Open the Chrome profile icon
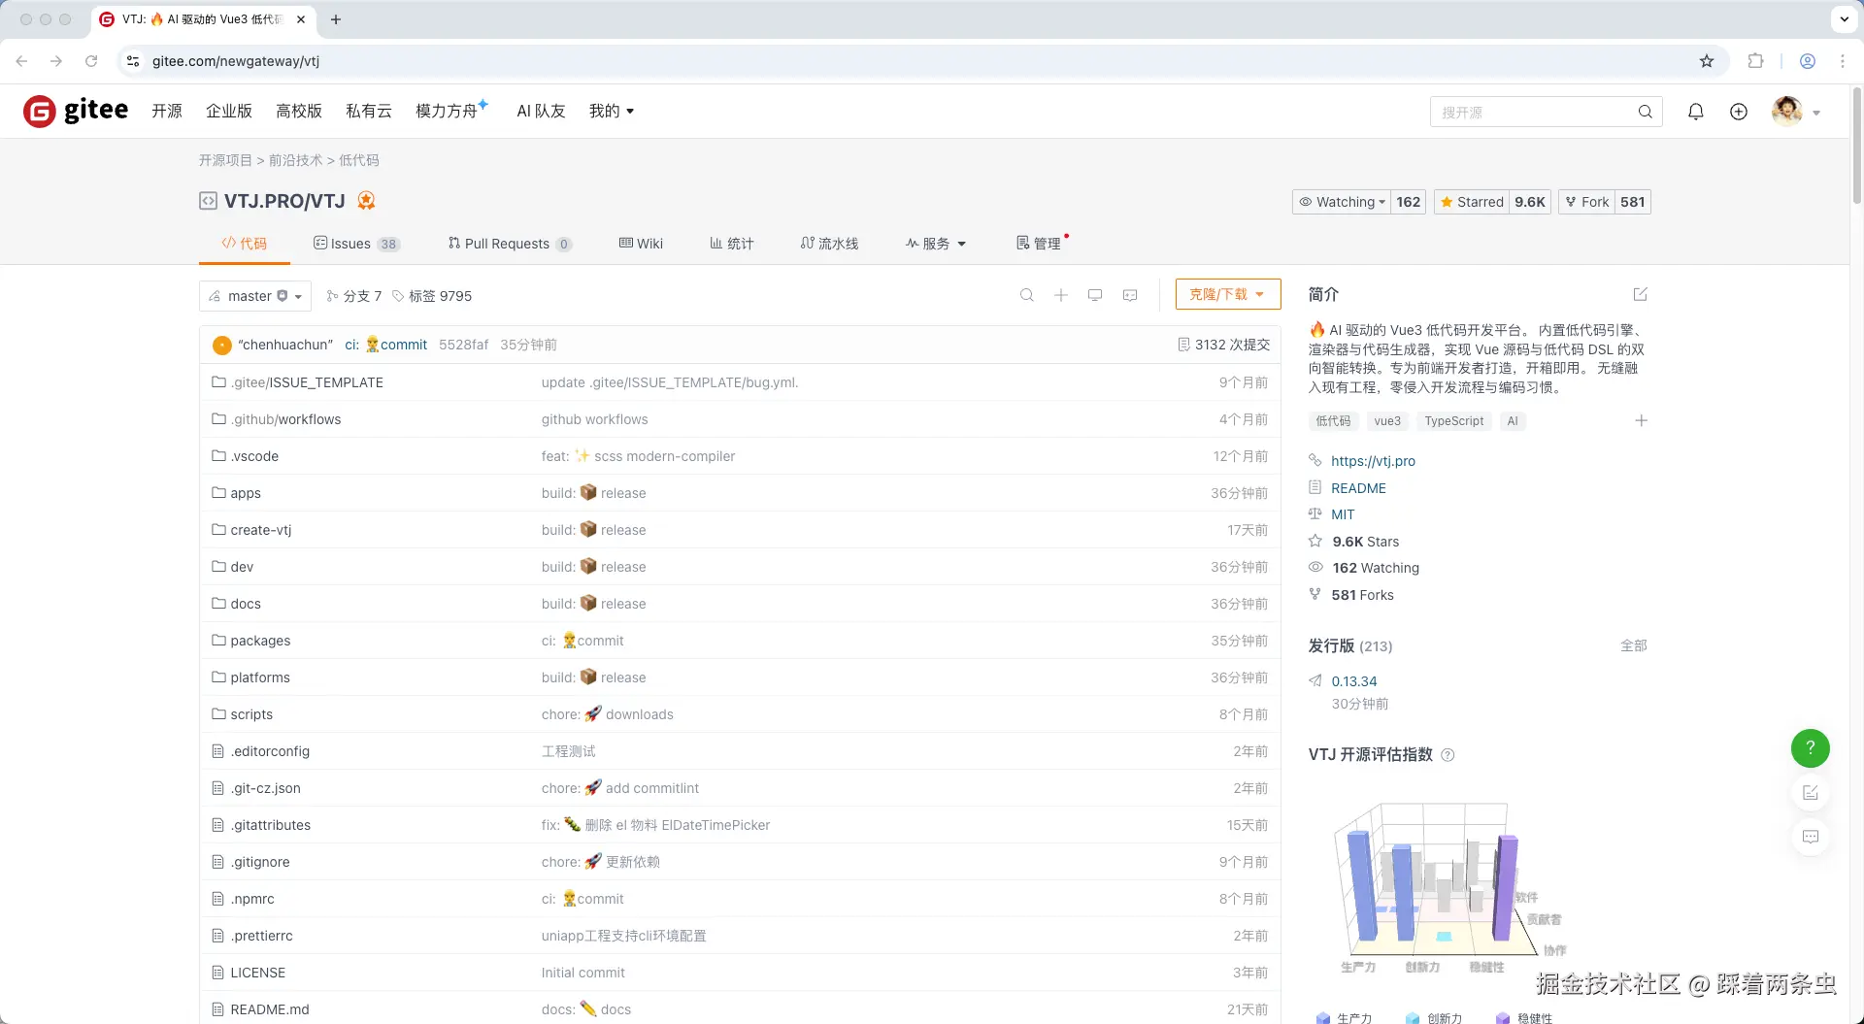 [x=1808, y=61]
